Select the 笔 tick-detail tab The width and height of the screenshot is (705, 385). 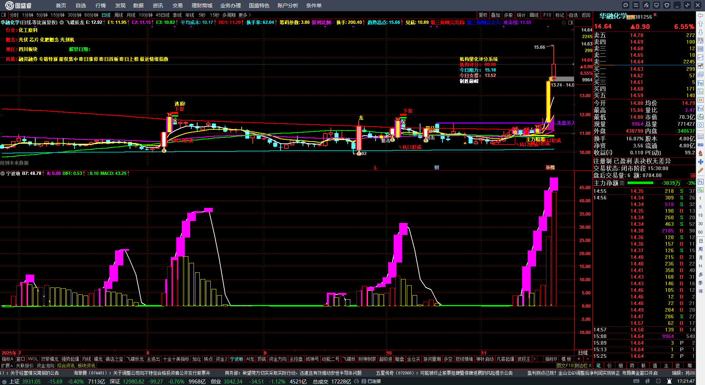click(x=599, y=366)
